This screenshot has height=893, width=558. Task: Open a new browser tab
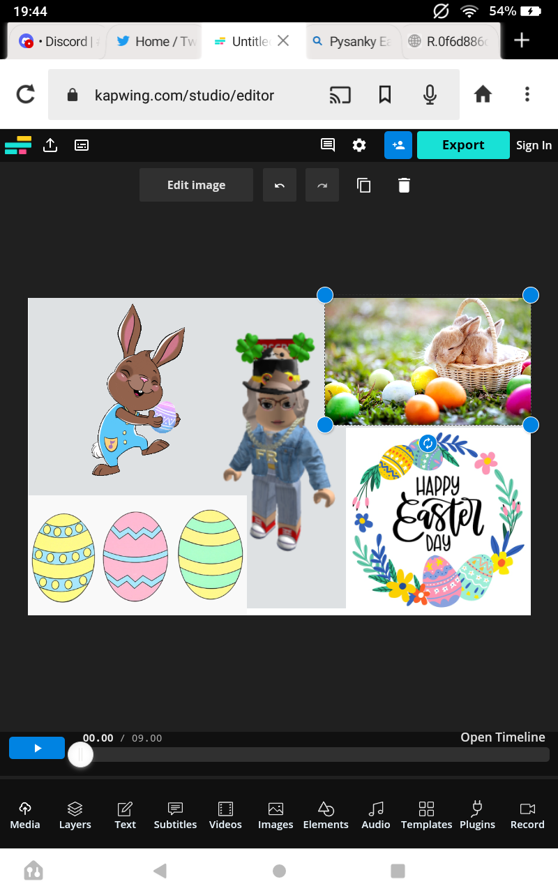click(522, 40)
